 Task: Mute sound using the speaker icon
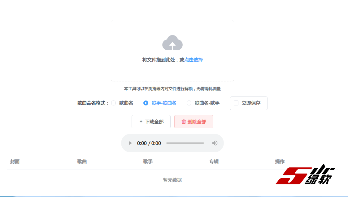point(215,143)
